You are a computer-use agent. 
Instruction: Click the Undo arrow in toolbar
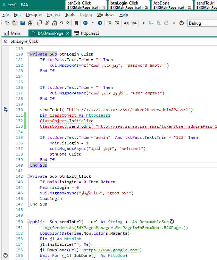click(x=61, y=23)
